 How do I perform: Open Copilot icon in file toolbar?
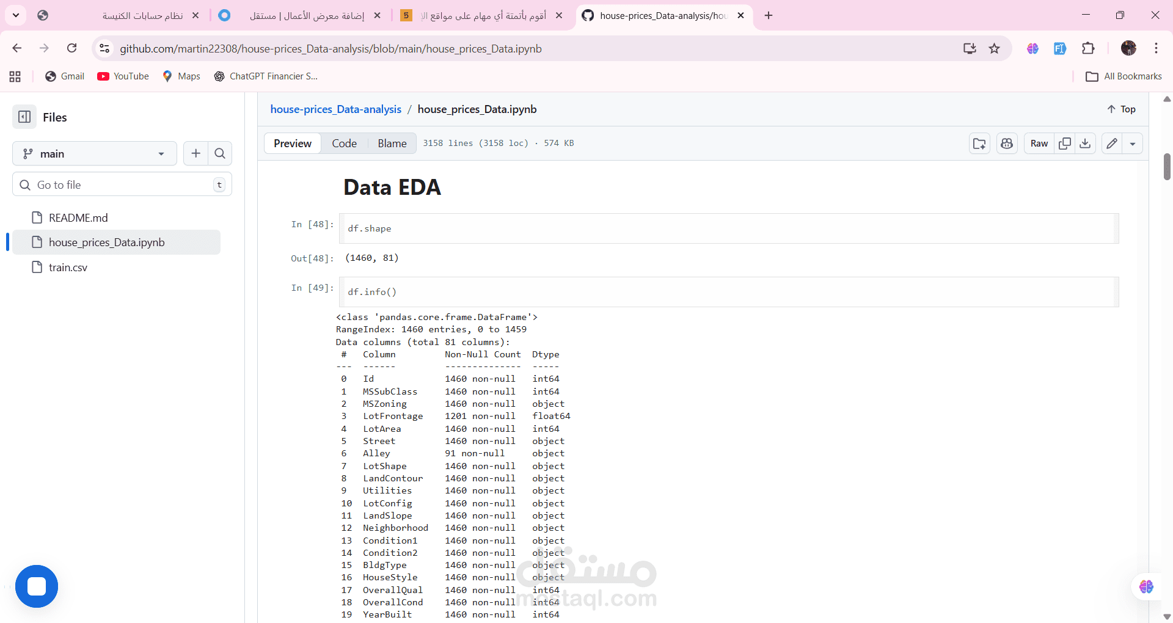1007,144
